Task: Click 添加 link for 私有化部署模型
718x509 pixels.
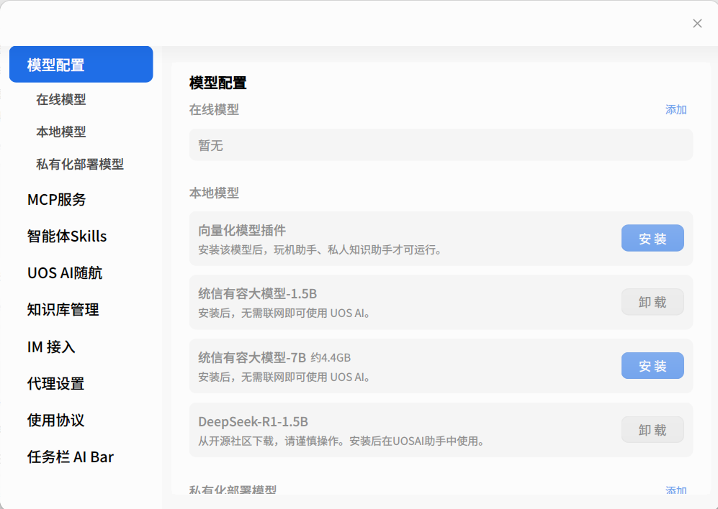Action: [676, 490]
